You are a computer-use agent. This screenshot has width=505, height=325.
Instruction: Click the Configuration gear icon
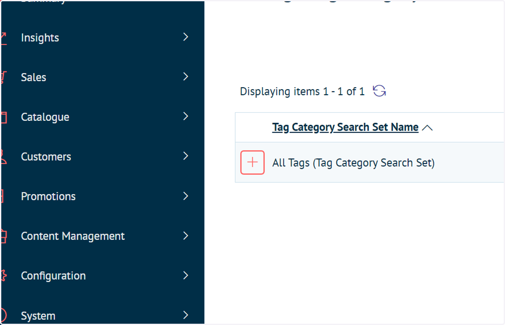(x=4, y=276)
